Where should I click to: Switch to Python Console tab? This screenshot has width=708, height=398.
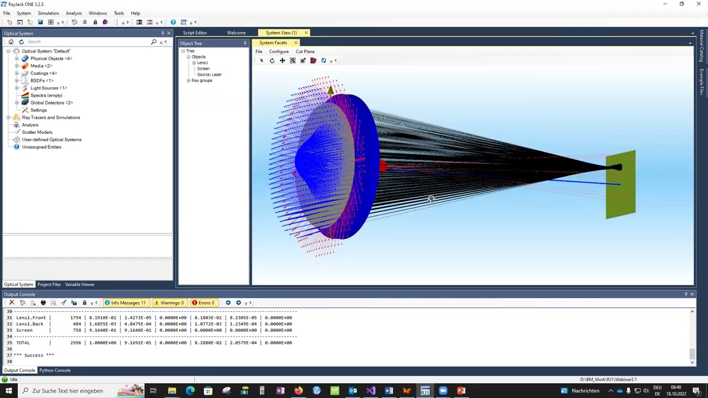[x=55, y=370]
